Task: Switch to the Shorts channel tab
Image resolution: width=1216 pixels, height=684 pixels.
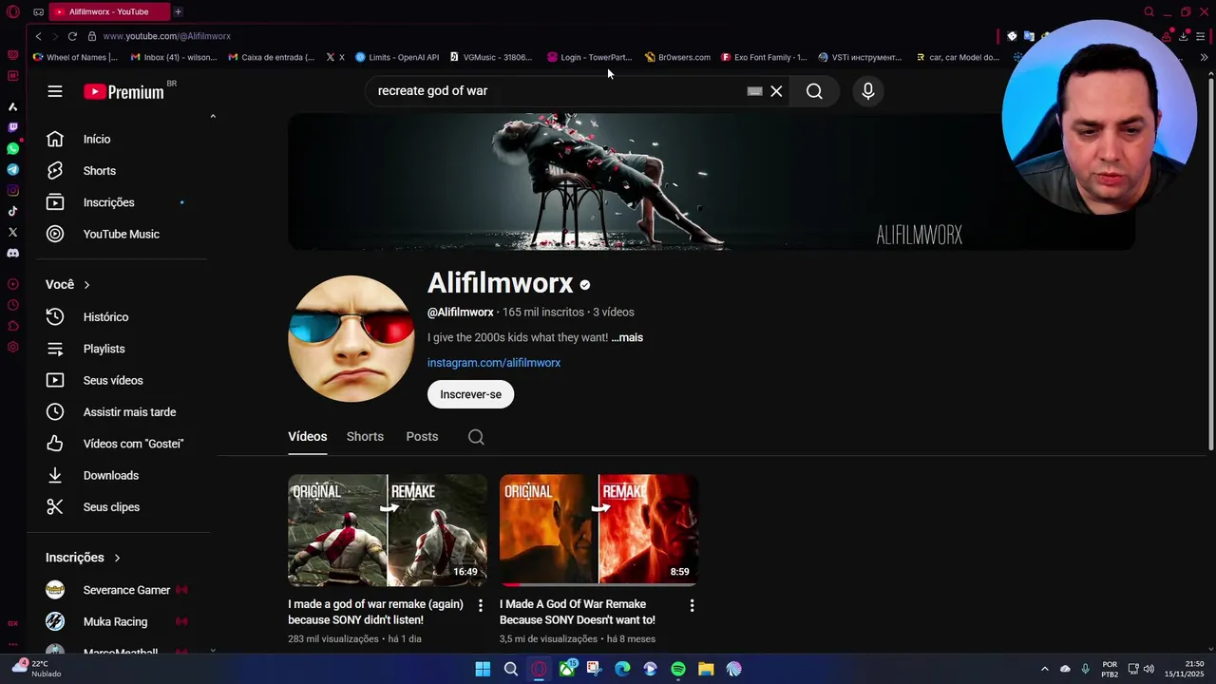Action: pyautogui.click(x=365, y=437)
